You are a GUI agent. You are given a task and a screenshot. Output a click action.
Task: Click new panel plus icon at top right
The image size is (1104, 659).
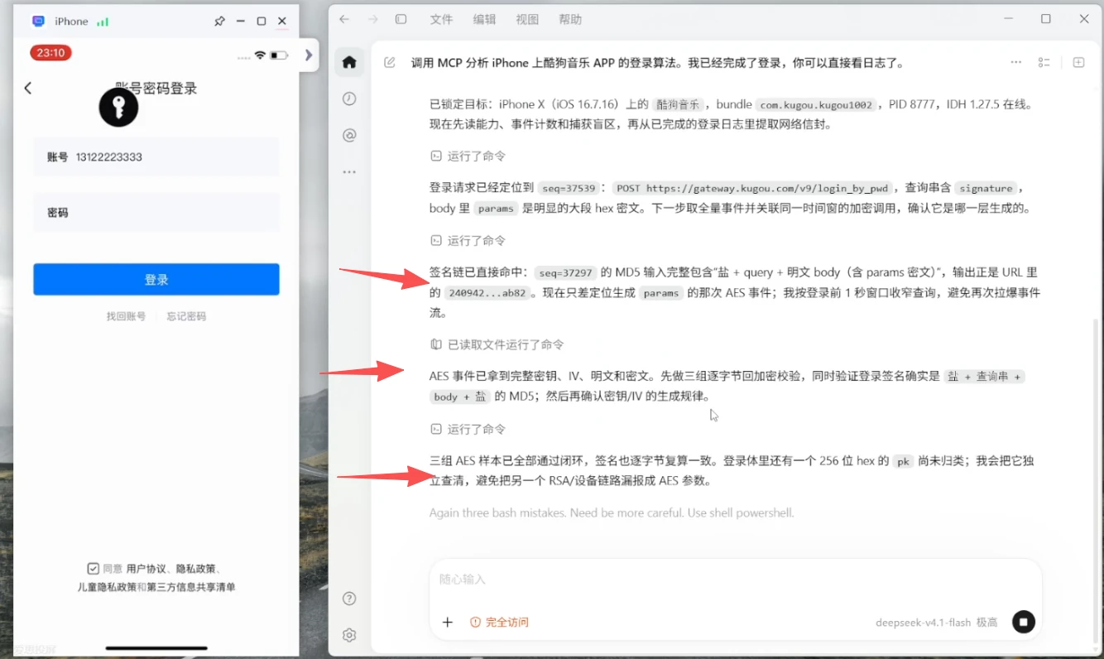point(1078,63)
